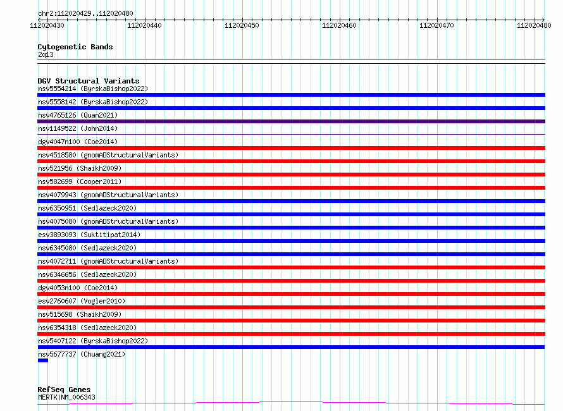Click the chr2:112020429..112020480 region label
The image size is (563, 411).
85,13
